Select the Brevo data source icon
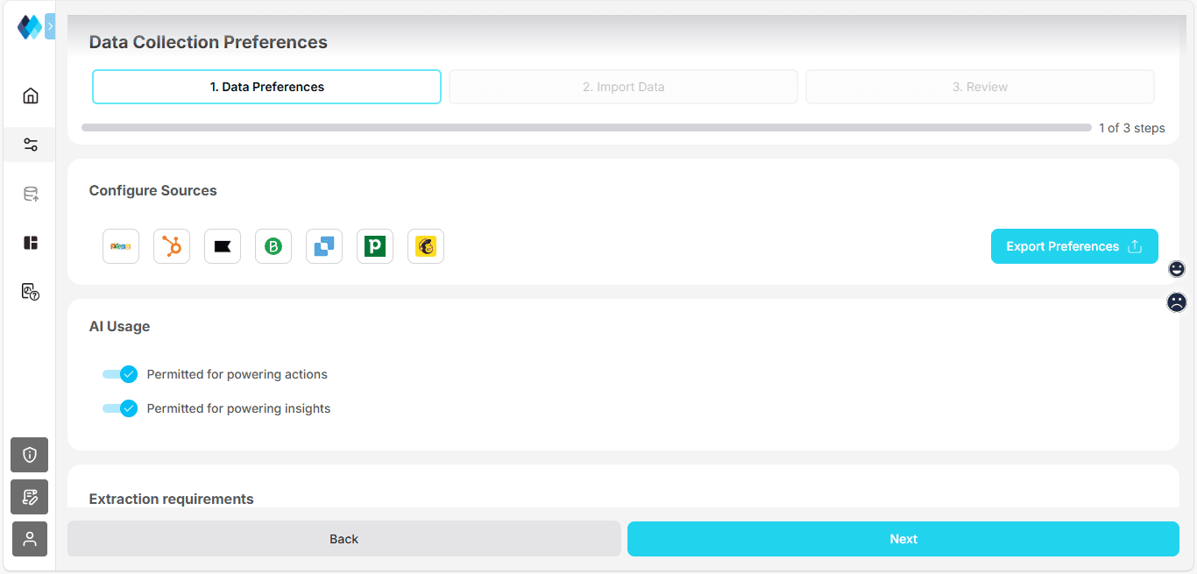1197x574 pixels. coord(273,246)
